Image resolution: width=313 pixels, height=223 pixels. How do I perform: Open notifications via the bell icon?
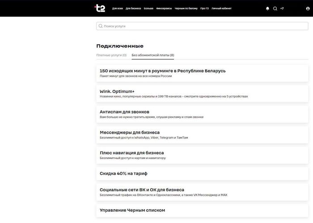pos(267,8)
